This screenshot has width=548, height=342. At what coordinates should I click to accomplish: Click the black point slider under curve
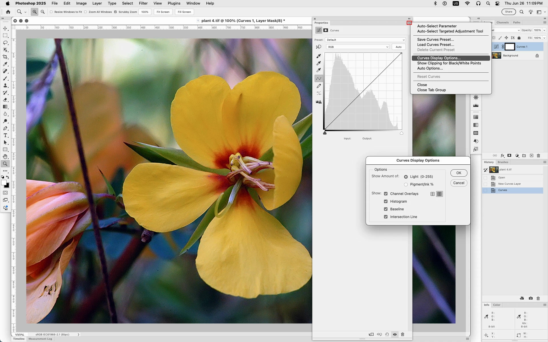click(325, 133)
